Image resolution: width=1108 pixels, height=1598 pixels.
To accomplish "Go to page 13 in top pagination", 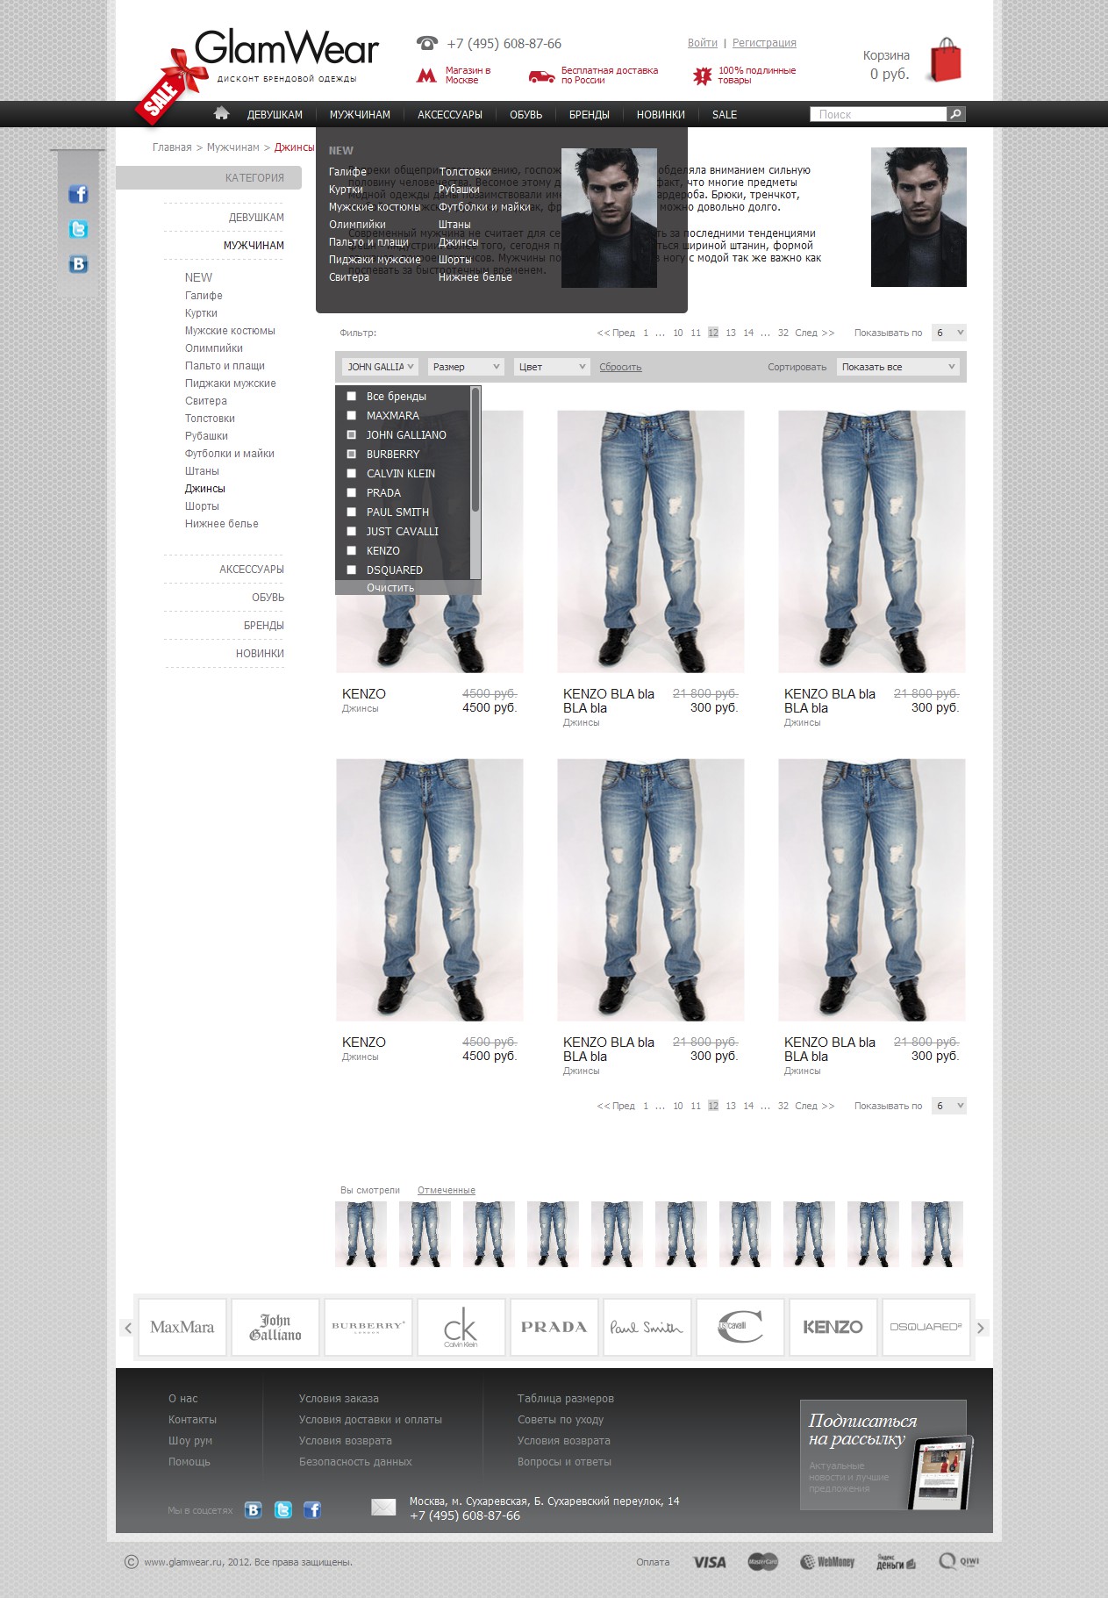I will coord(731,333).
